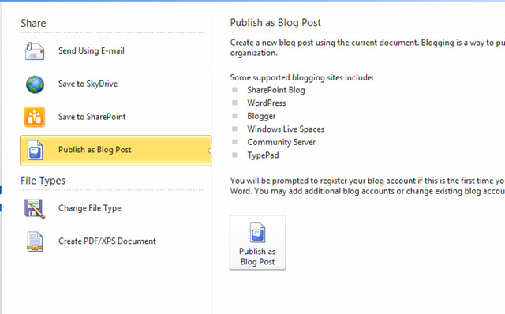
Task: Click the orange SharePoint people icon
Action: (x=35, y=117)
